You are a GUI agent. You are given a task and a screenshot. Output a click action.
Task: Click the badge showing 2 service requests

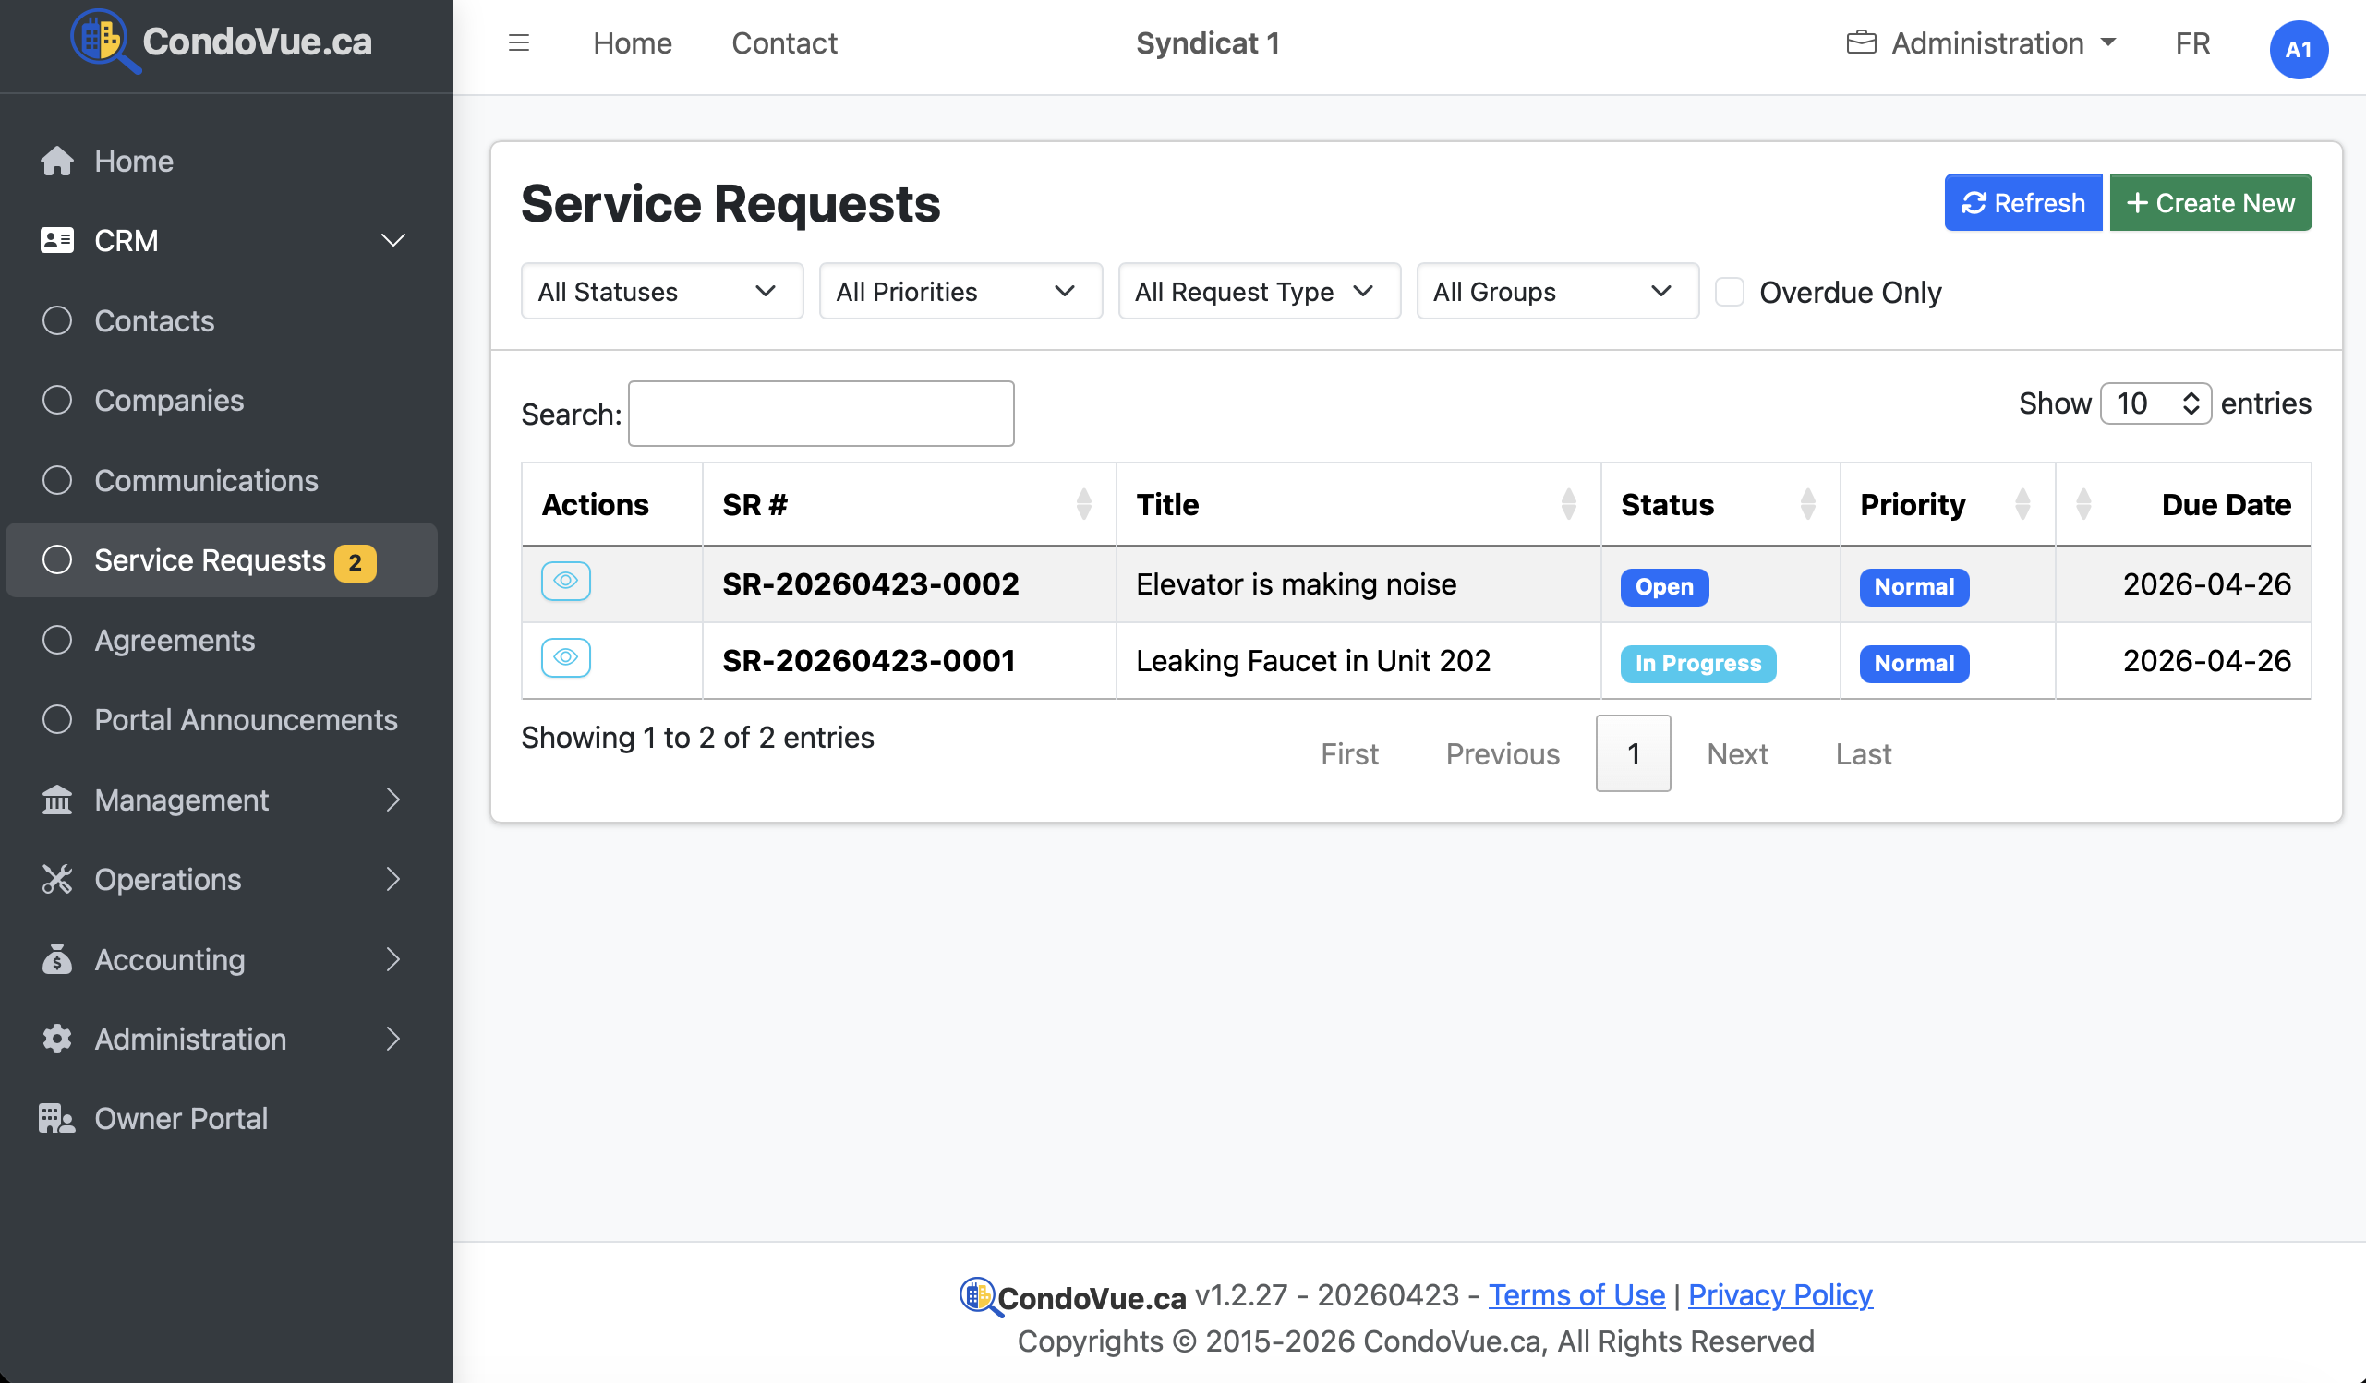pos(355,562)
